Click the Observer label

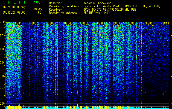click(56, 3)
